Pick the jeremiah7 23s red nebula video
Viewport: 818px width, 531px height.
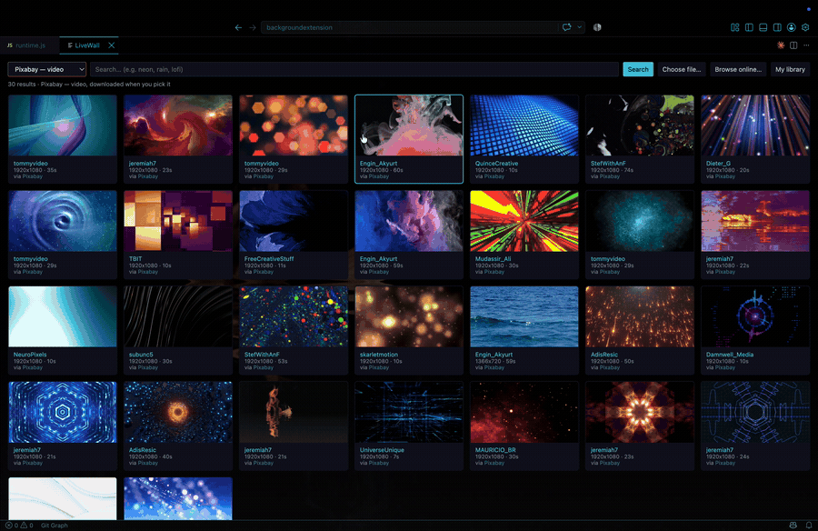[x=178, y=139]
